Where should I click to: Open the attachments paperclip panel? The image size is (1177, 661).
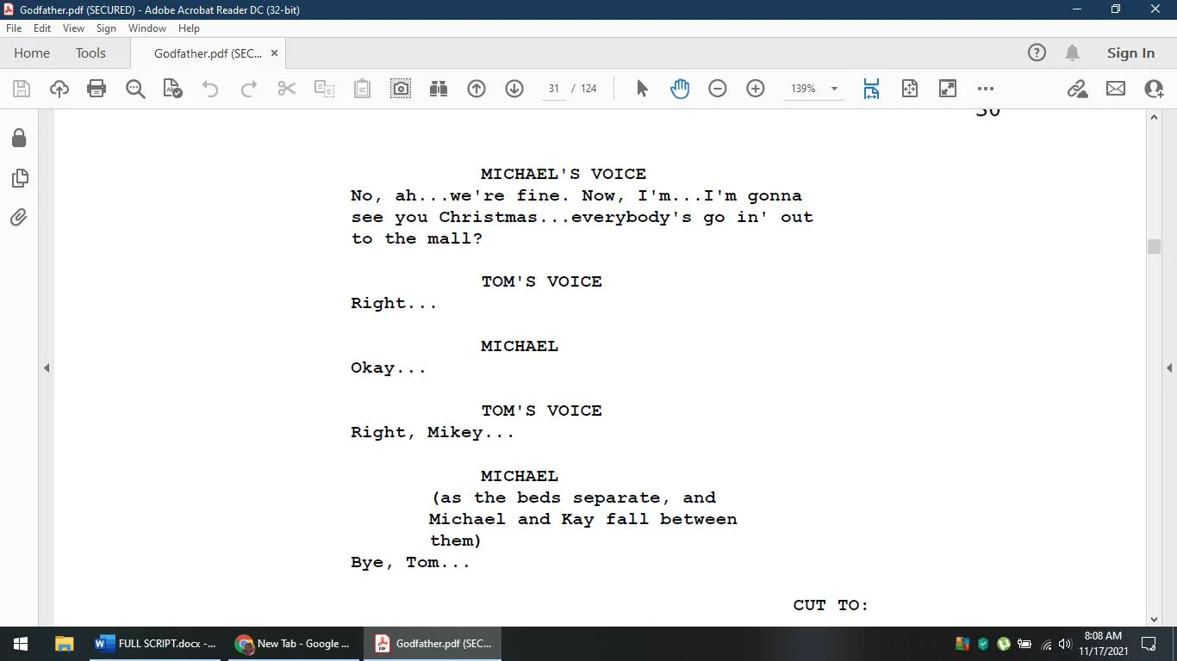point(19,218)
